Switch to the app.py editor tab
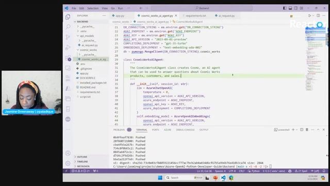This screenshot has width=330, height=186. click(x=120, y=16)
